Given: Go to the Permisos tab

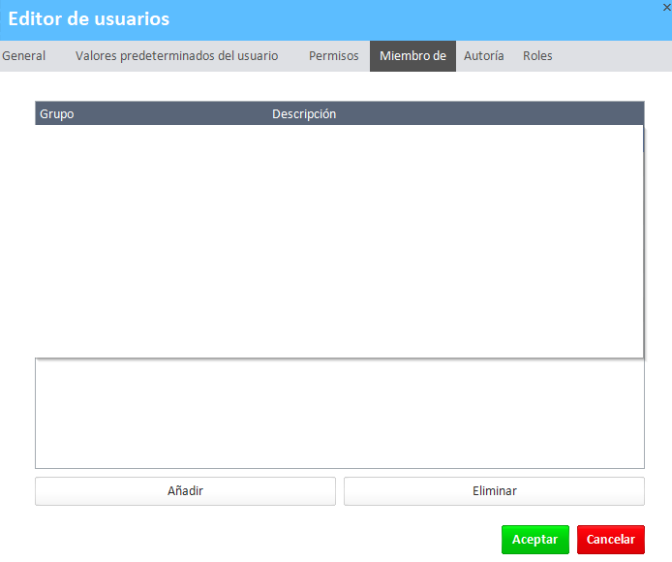Looking at the screenshot, I should [333, 56].
